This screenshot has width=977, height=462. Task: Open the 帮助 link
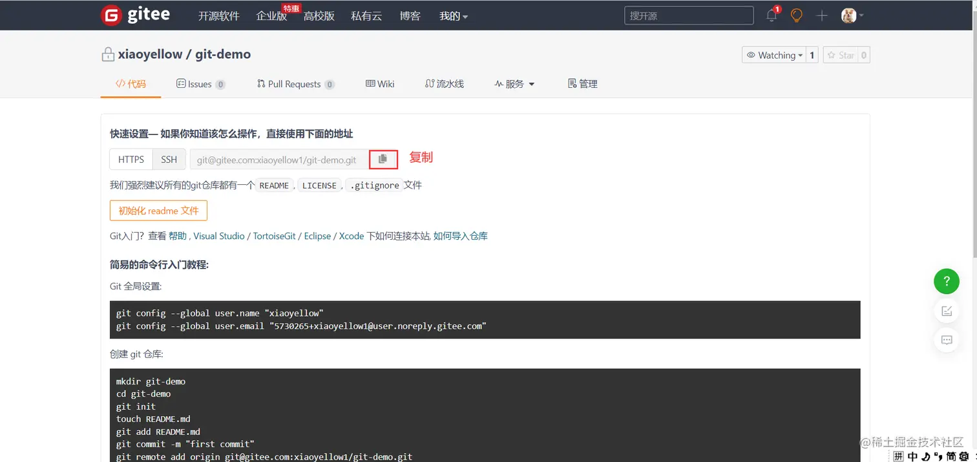(178, 236)
